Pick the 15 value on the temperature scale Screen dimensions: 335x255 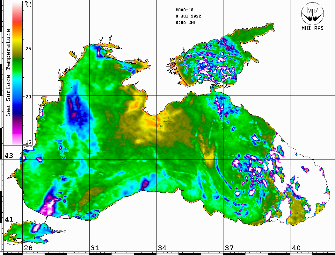pos(28,142)
